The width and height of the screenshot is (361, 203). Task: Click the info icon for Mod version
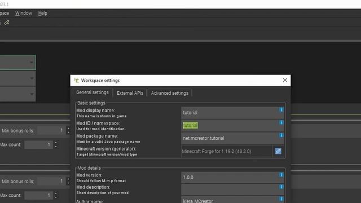pyautogui.click(x=281, y=175)
